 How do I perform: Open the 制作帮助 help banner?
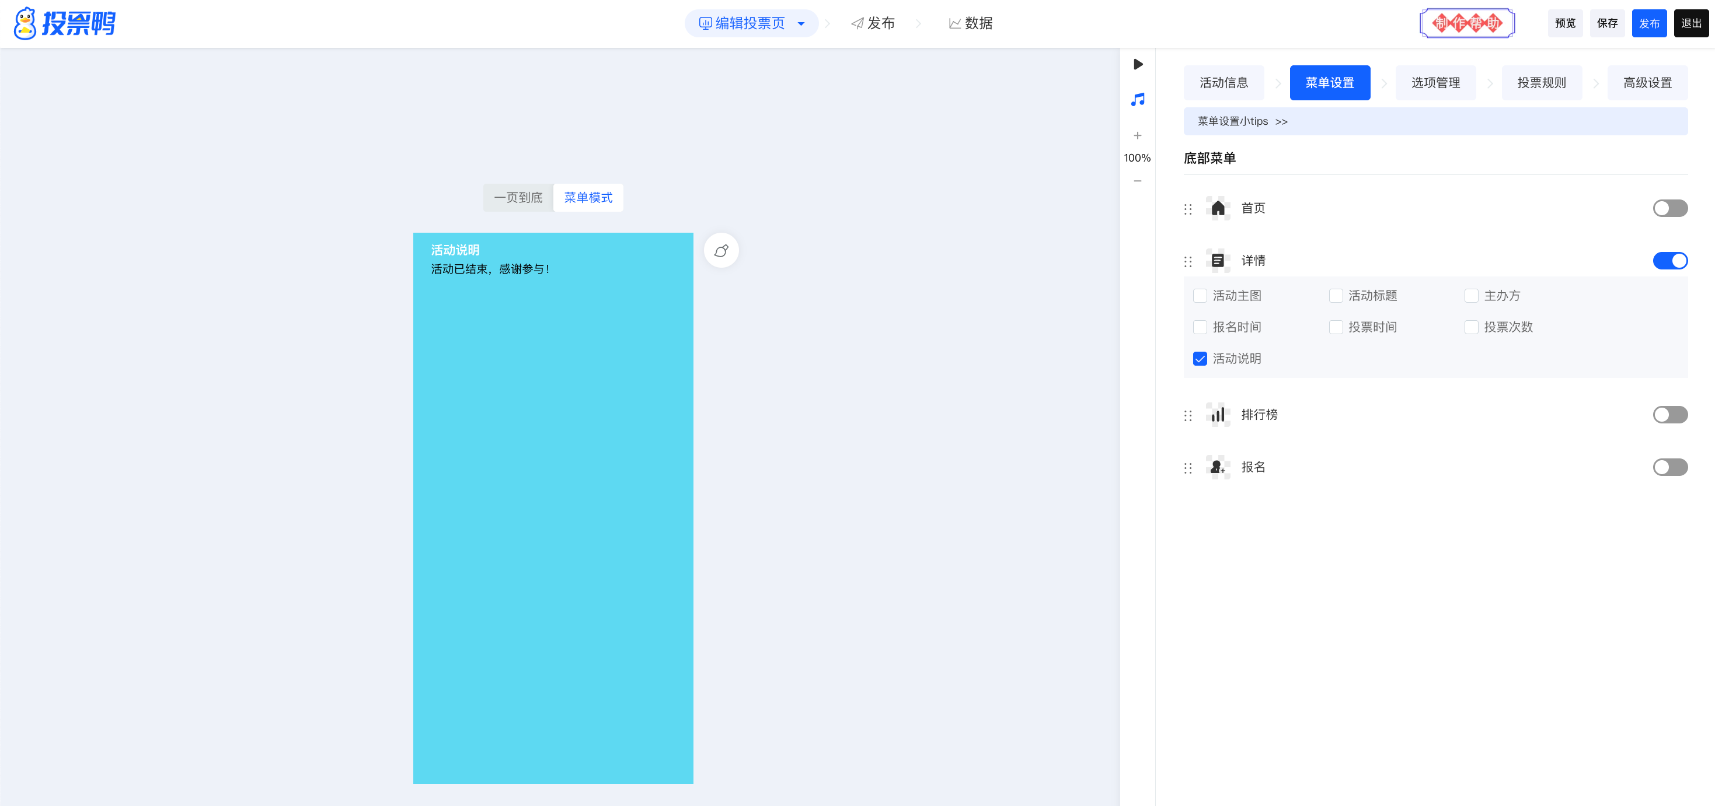(1467, 24)
